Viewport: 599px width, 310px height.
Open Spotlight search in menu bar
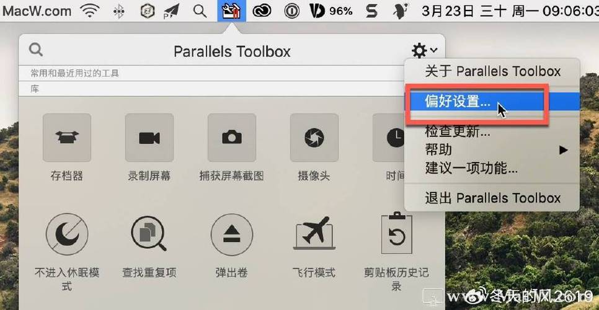[x=200, y=11]
